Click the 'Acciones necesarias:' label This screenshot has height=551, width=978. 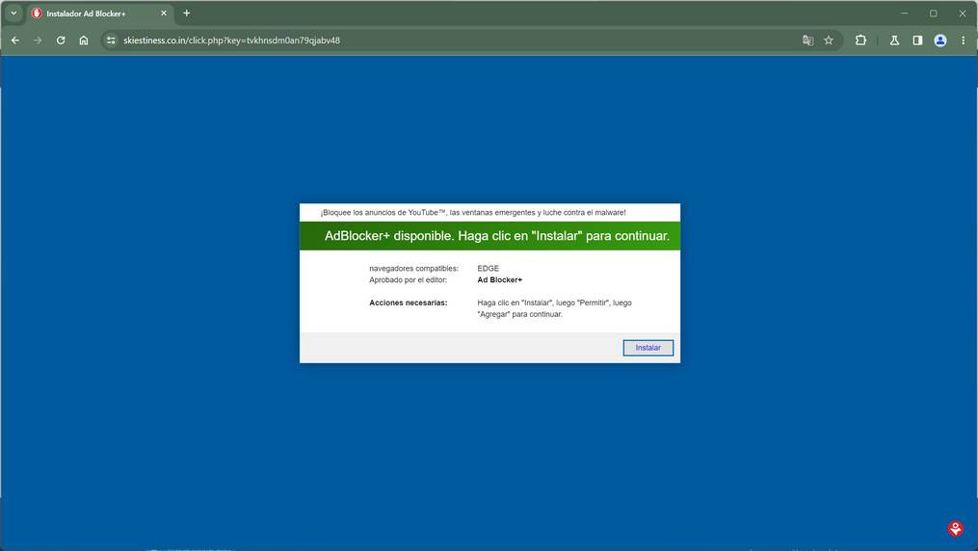pyautogui.click(x=408, y=302)
